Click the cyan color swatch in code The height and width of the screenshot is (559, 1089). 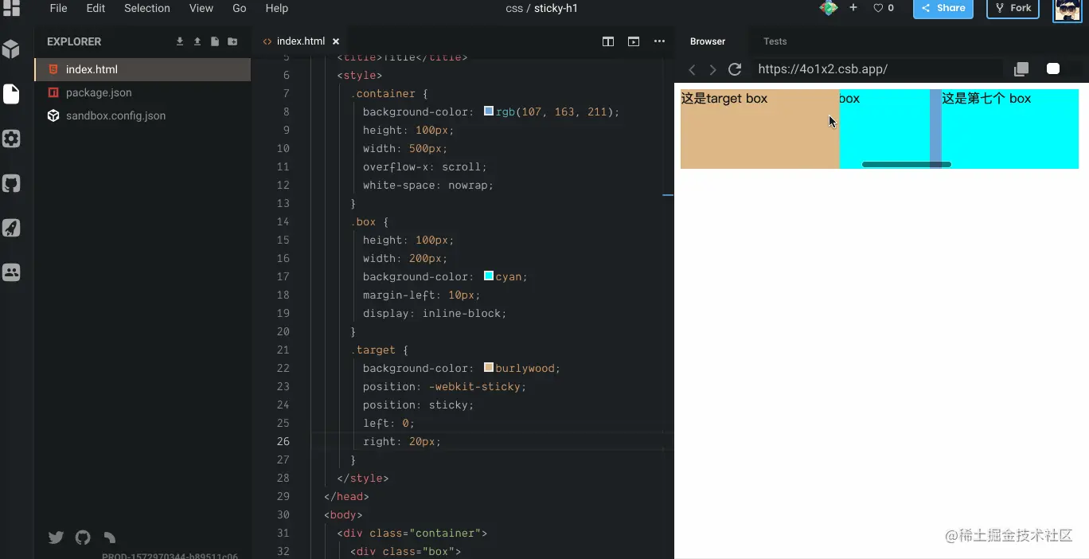489,276
